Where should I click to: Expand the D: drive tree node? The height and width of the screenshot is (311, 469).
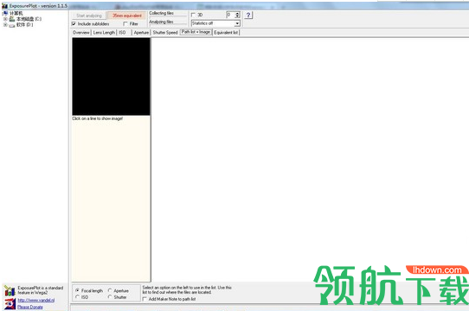(5, 25)
